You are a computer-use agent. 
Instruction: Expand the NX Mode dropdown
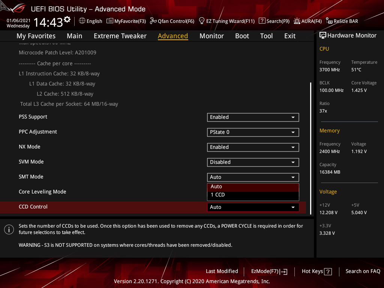point(253,147)
